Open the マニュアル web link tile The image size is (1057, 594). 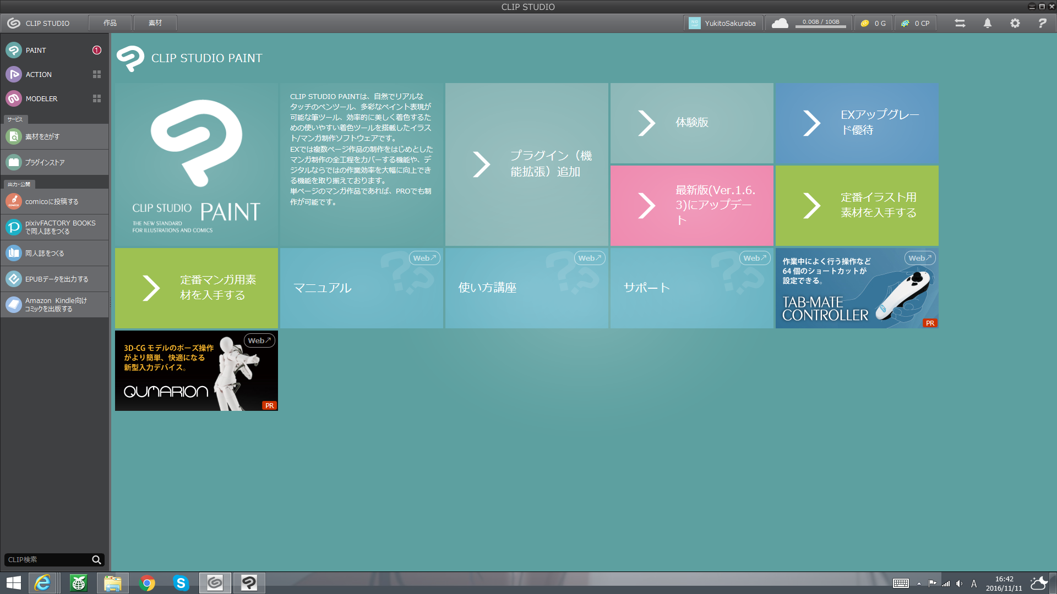362,288
